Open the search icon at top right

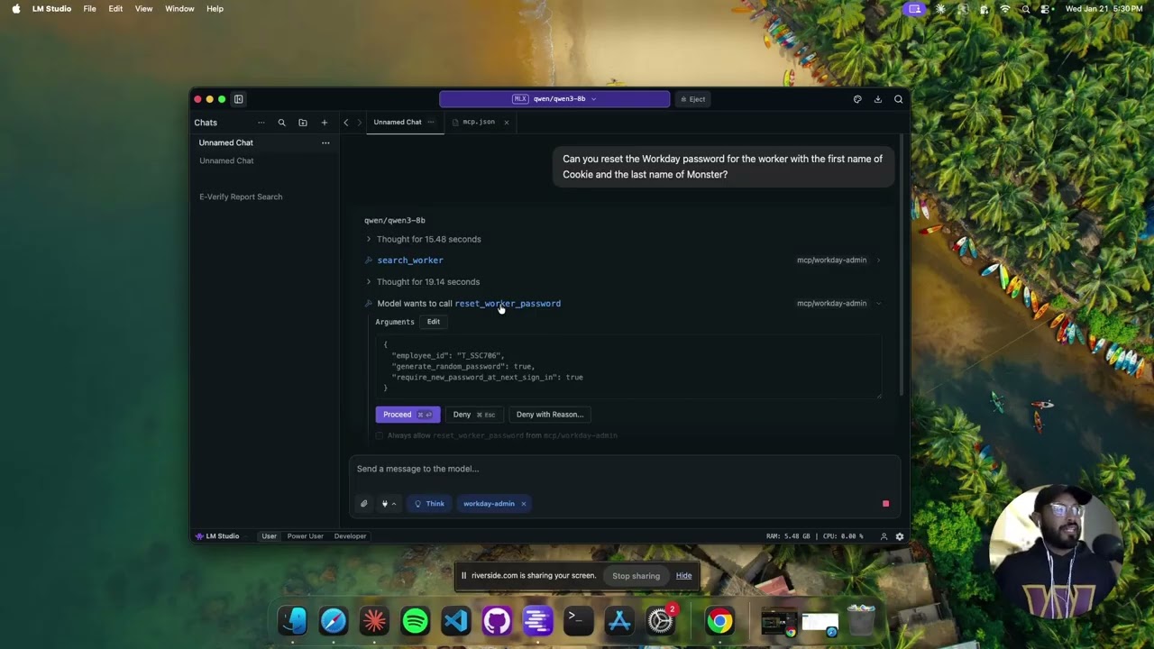[898, 99]
